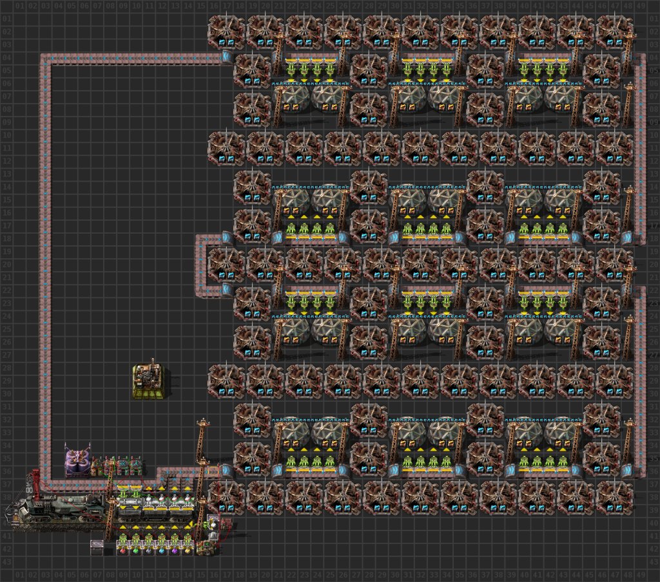The width and height of the screenshot is (660, 582).
Task: Click the first glass dome in the top-left cluster
Action: click(x=292, y=98)
